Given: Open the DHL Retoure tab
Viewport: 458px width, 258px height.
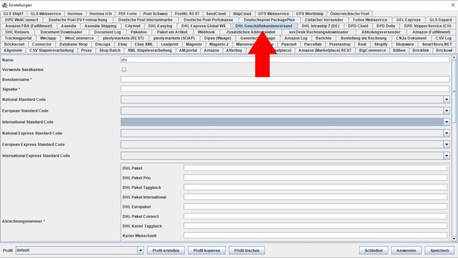Looking at the screenshot, I should (17, 32).
